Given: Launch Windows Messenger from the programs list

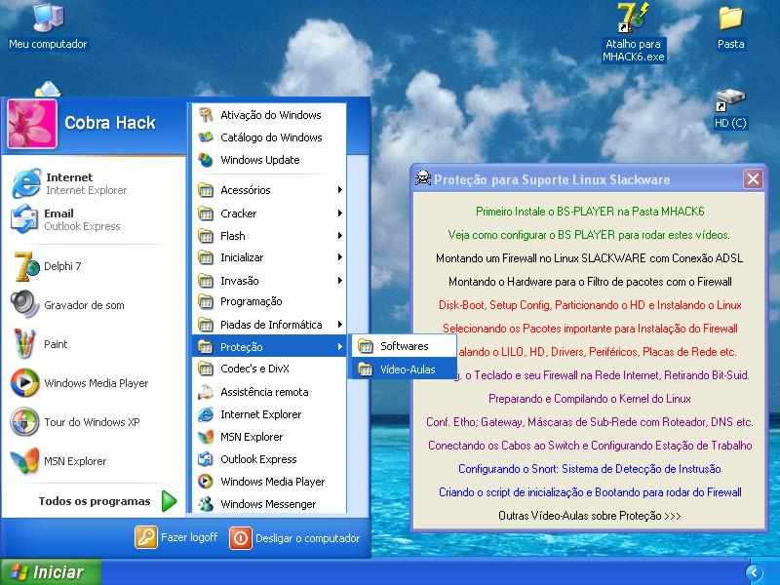Looking at the screenshot, I should [267, 504].
